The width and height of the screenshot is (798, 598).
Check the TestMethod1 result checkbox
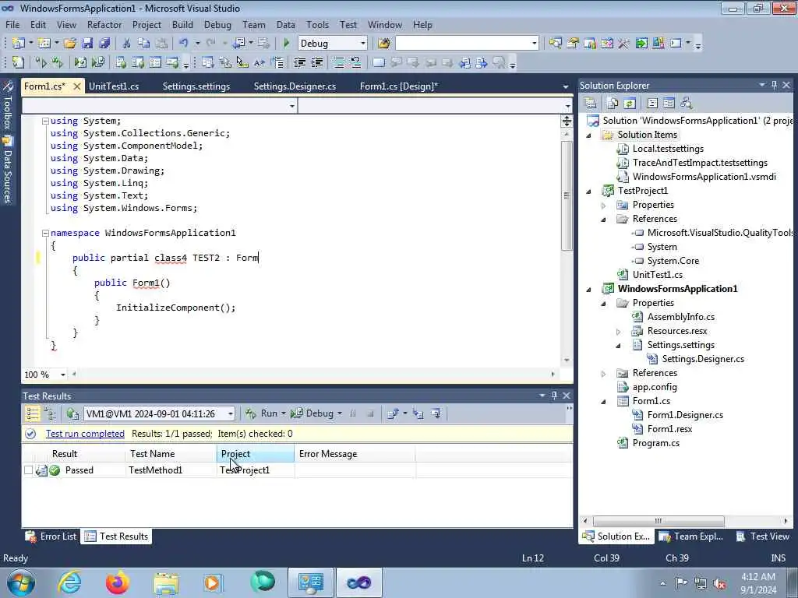click(x=29, y=470)
